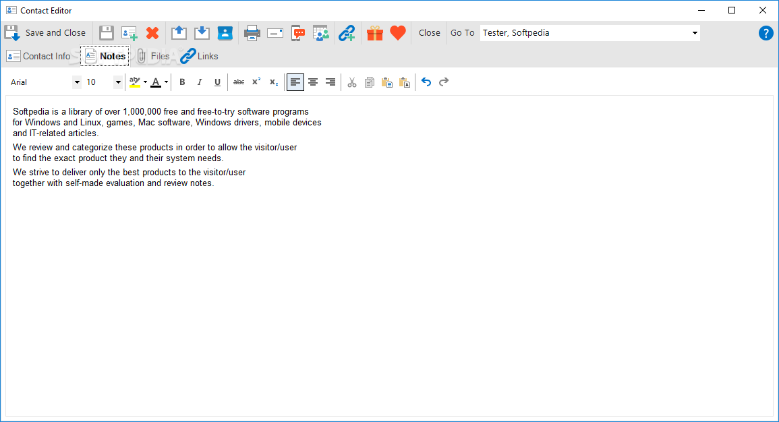Click the orange gift box icon
The image size is (779, 422).
pos(375,33)
